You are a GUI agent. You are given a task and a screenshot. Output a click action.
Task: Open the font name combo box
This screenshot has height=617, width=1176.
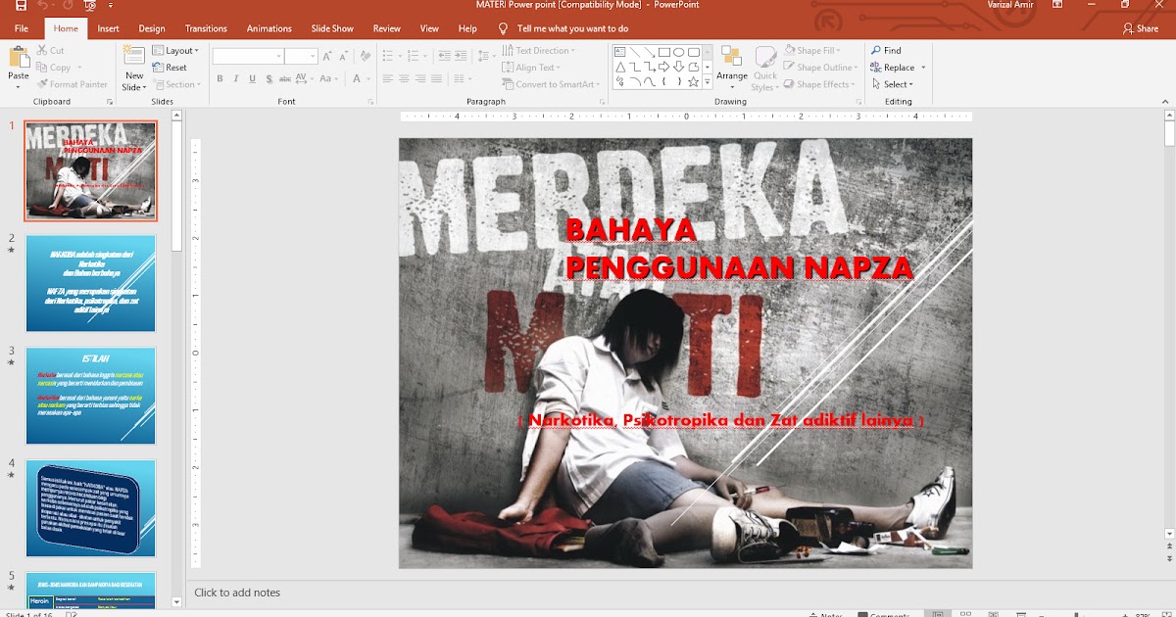pyautogui.click(x=248, y=57)
